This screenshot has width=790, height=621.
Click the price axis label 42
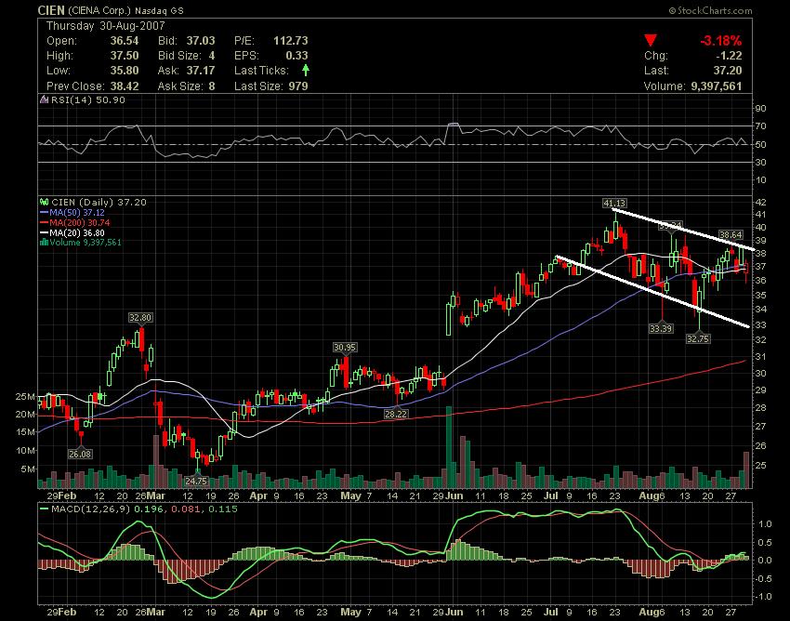pos(761,202)
